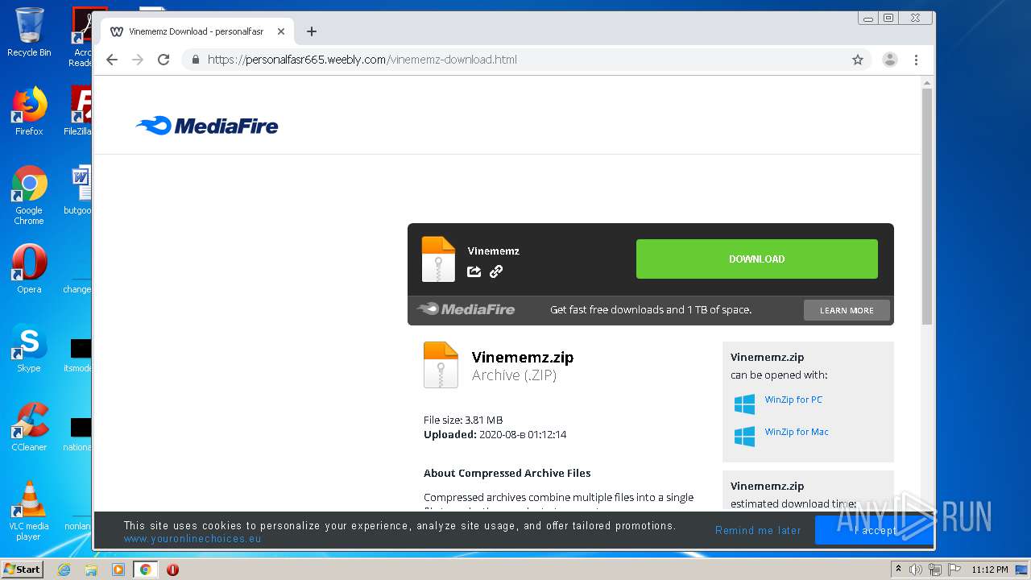The height and width of the screenshot is (580, 1031).
Task: Click Remind me later in cookie bar
Action: point(758,530)
